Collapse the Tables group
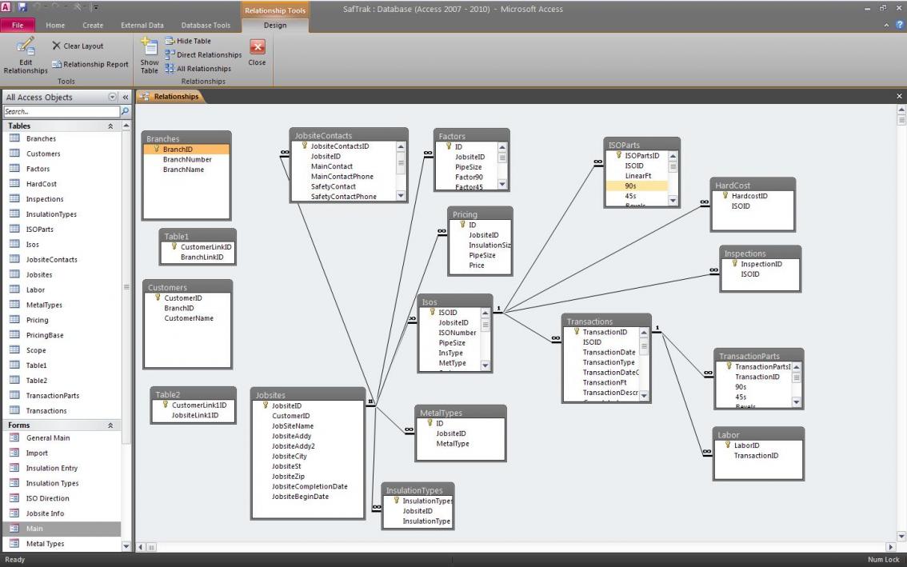Image resolution: width=907 pixels, height=567 pixels. (110, 126)
